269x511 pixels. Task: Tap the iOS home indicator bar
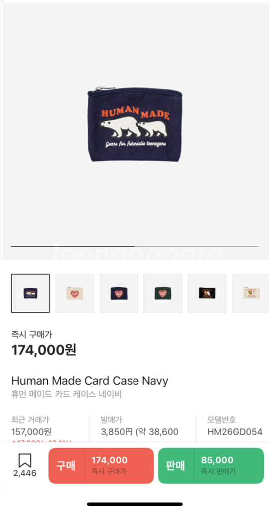click(134, 504)
